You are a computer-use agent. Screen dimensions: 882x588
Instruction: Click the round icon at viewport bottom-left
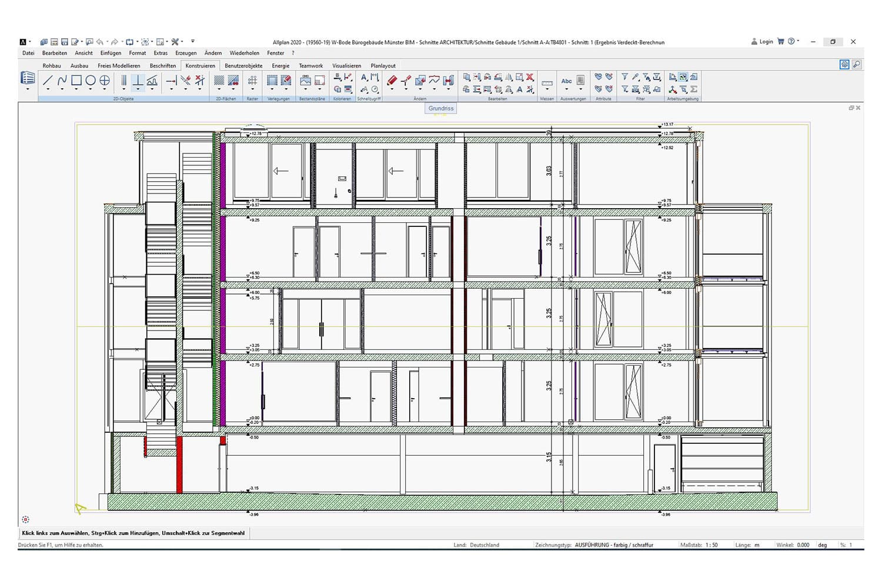pos(25,519)
